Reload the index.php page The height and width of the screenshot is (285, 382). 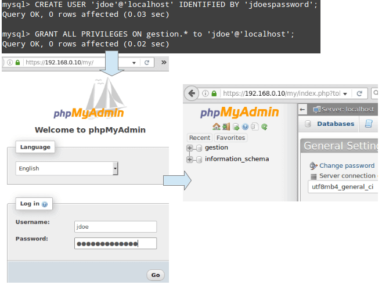tap(359, 93)
